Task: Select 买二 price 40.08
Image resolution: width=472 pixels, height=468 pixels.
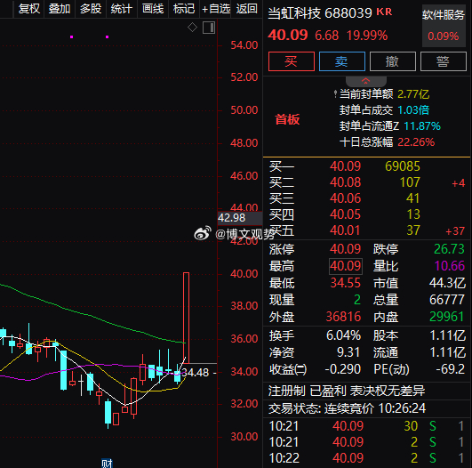Action: coord(345,182)
